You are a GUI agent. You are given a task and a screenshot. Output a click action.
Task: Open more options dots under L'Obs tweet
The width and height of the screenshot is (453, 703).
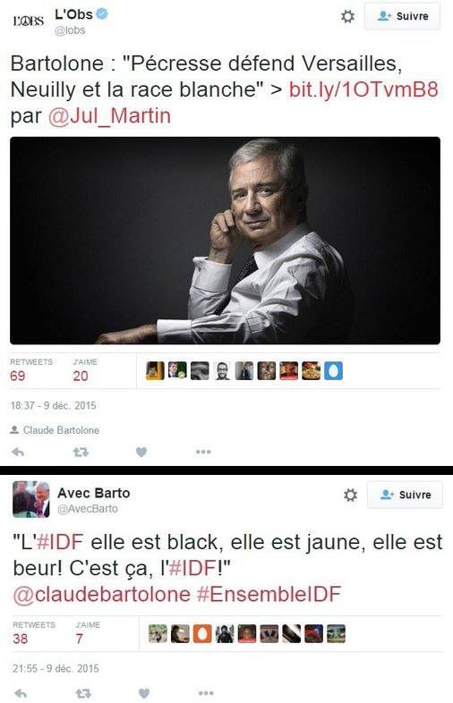[203, 452]
